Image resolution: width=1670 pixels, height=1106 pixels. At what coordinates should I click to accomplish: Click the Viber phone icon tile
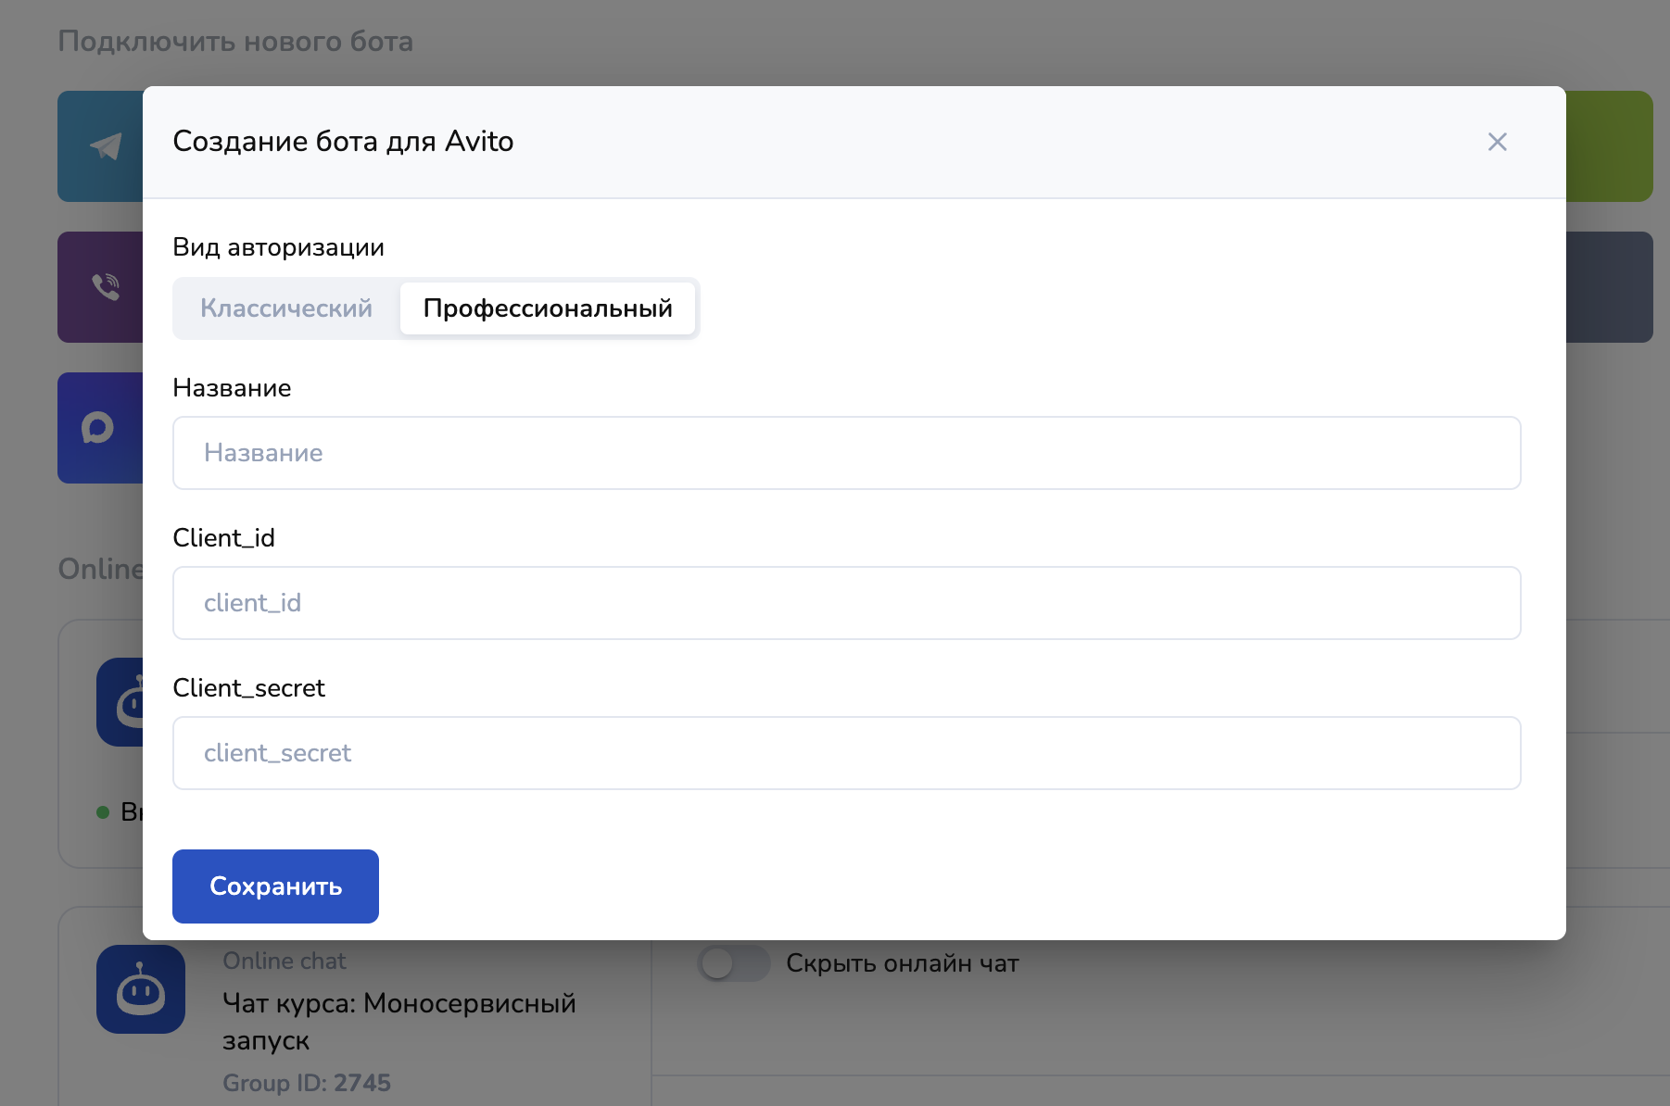click(x=104, y=287)
